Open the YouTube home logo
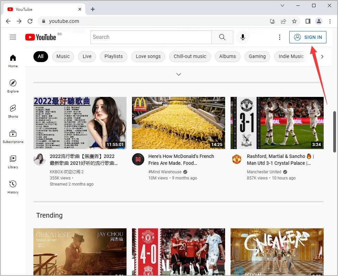The height and width of the screenshot is (276, 338). point(41,37)
